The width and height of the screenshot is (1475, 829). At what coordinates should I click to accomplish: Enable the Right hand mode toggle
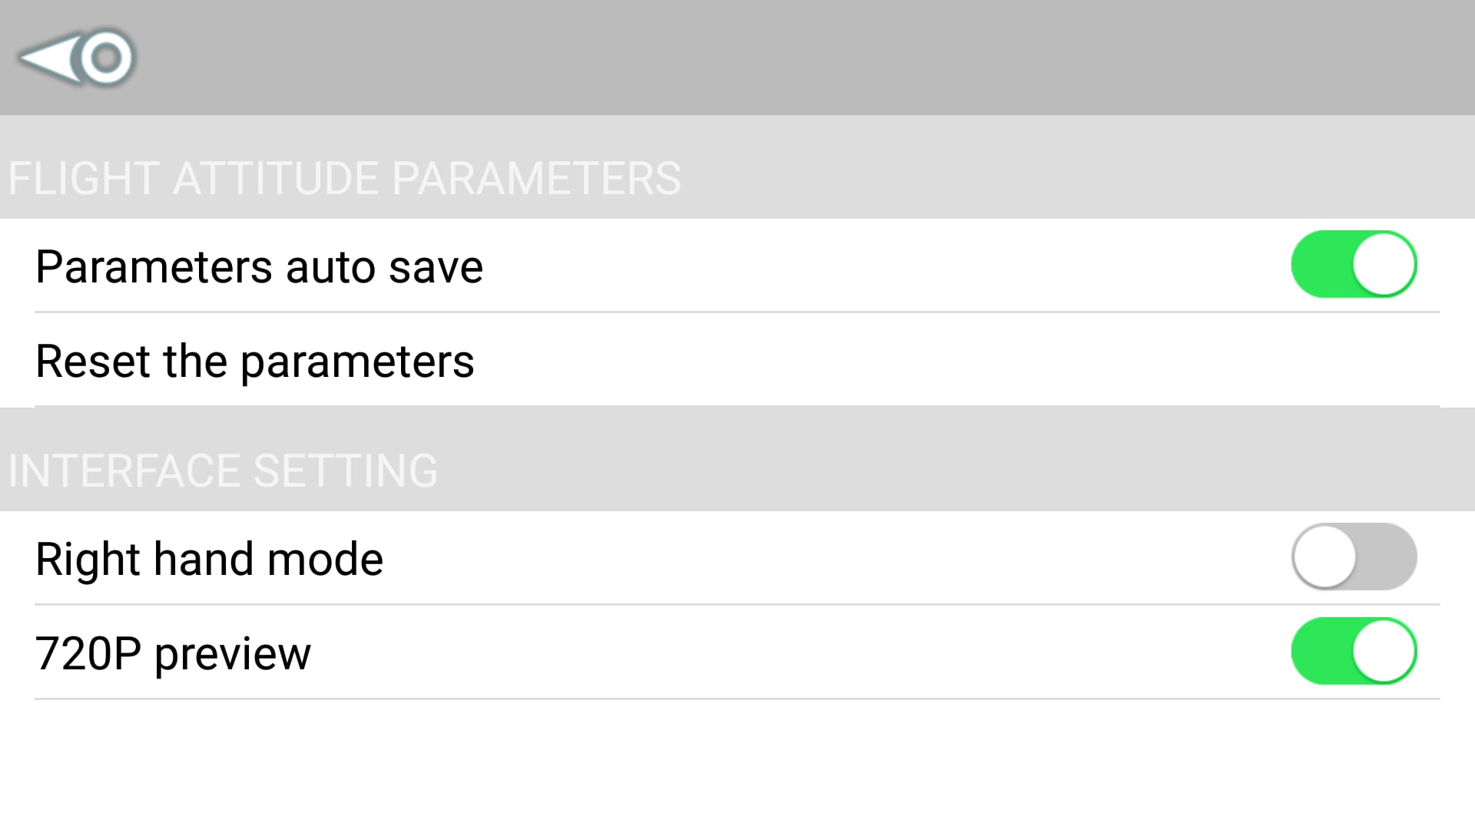click(x=1354, y=557)
